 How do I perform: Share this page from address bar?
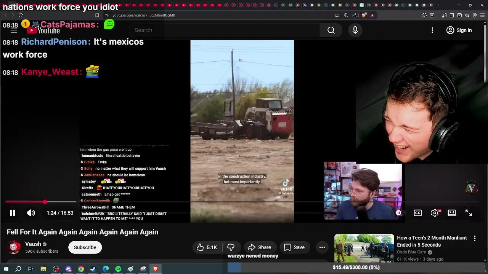355,15
